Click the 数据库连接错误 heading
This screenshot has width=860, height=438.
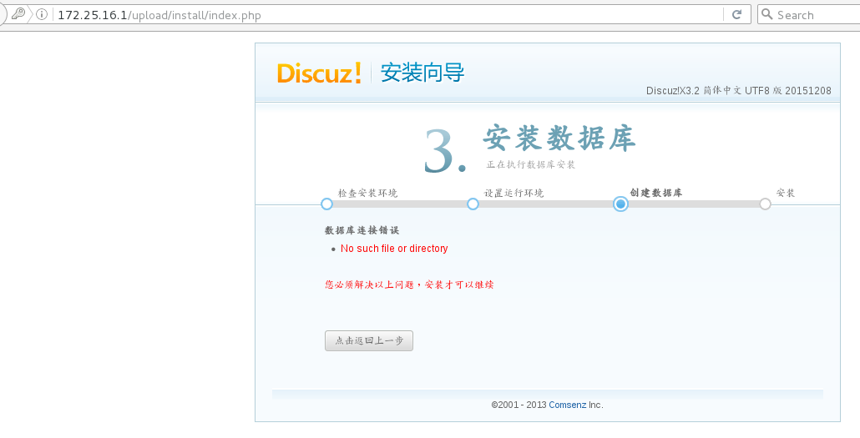pyautogui.click(x=362, y=230)
